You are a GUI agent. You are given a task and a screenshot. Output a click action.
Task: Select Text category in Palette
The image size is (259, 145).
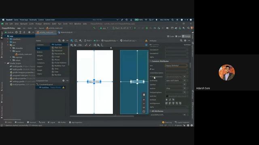(x=42, y=48)
